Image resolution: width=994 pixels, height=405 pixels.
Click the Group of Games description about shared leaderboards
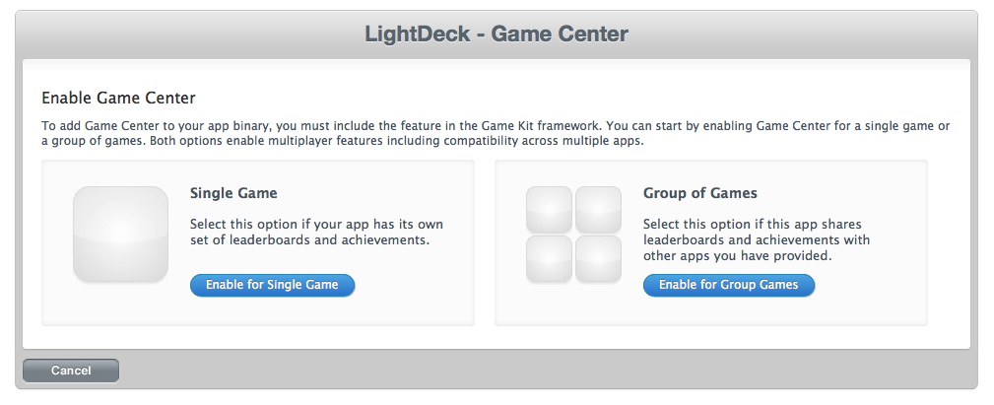pyautogui.click(x=757, y=239)
